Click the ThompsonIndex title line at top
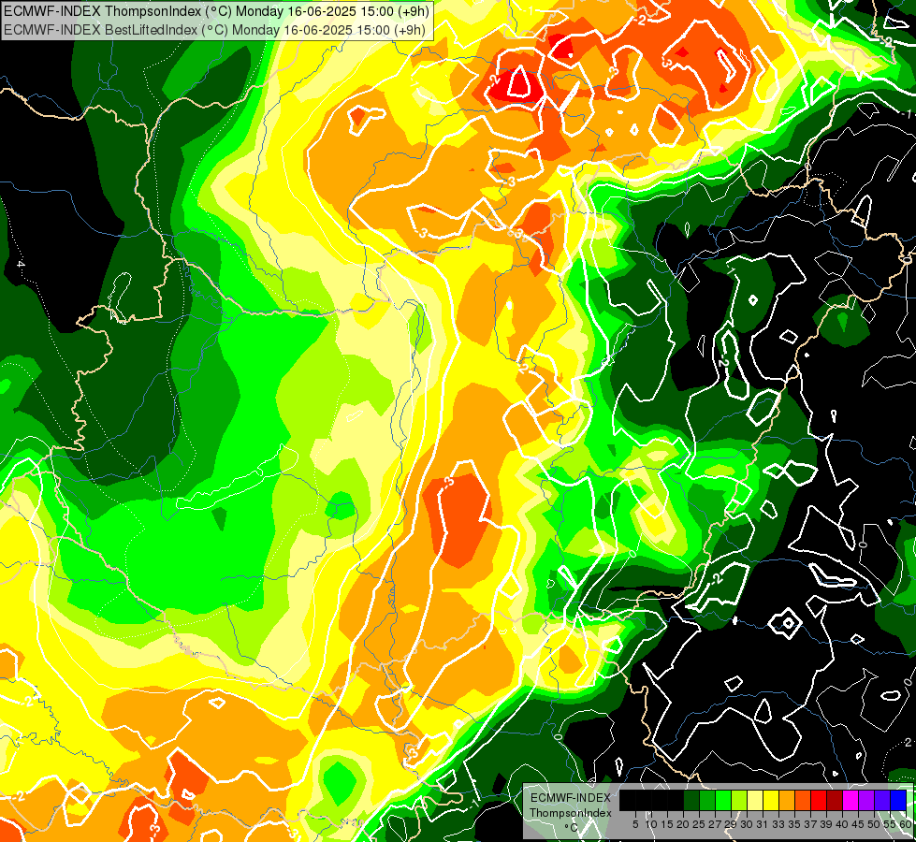Image resolution: width=916 pixels, height=842 pixels. click(x=216, y=11)
